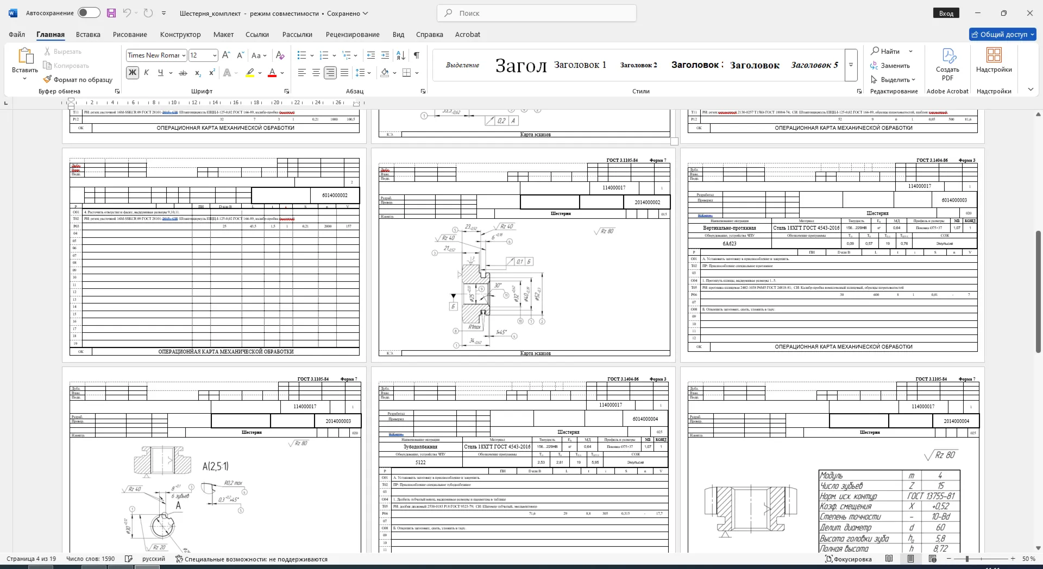The height and width of the screenshot is (569, 1043).
Task: Click the Заменить button
Action: 890,66
